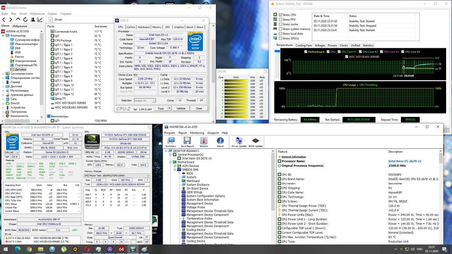
Task: Uncheck the Stress CPU checkbox
Action: (281, 15)
